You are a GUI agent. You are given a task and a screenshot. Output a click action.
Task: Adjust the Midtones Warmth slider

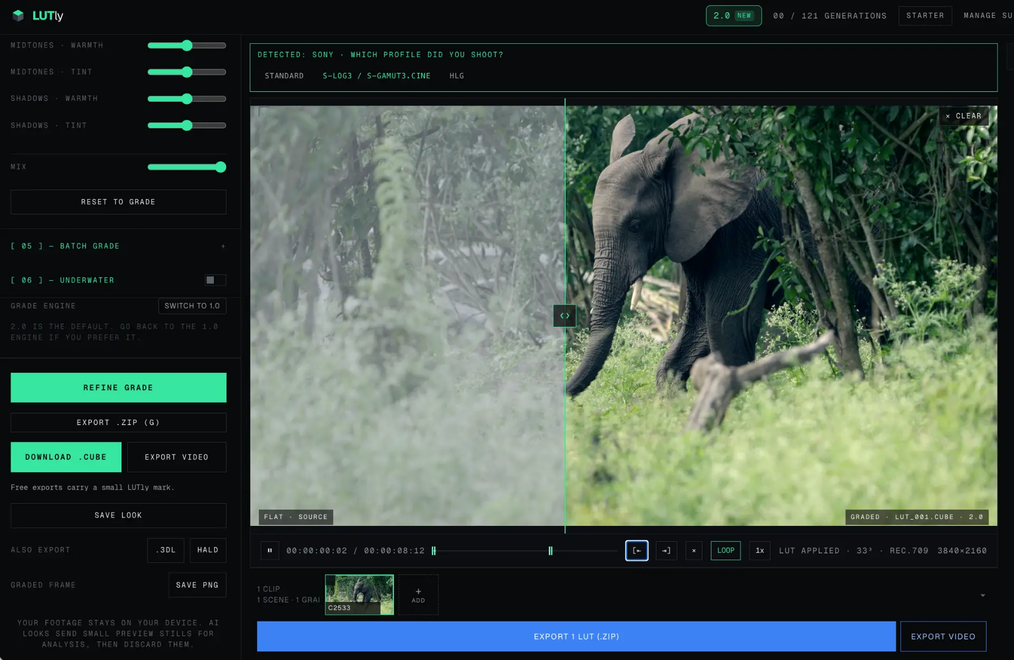[187, 45]
